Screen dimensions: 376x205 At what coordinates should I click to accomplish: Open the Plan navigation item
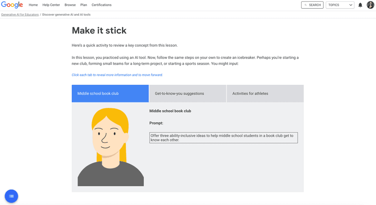point(84,5)
